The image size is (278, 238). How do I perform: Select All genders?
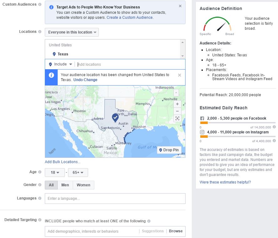(51, 185)
